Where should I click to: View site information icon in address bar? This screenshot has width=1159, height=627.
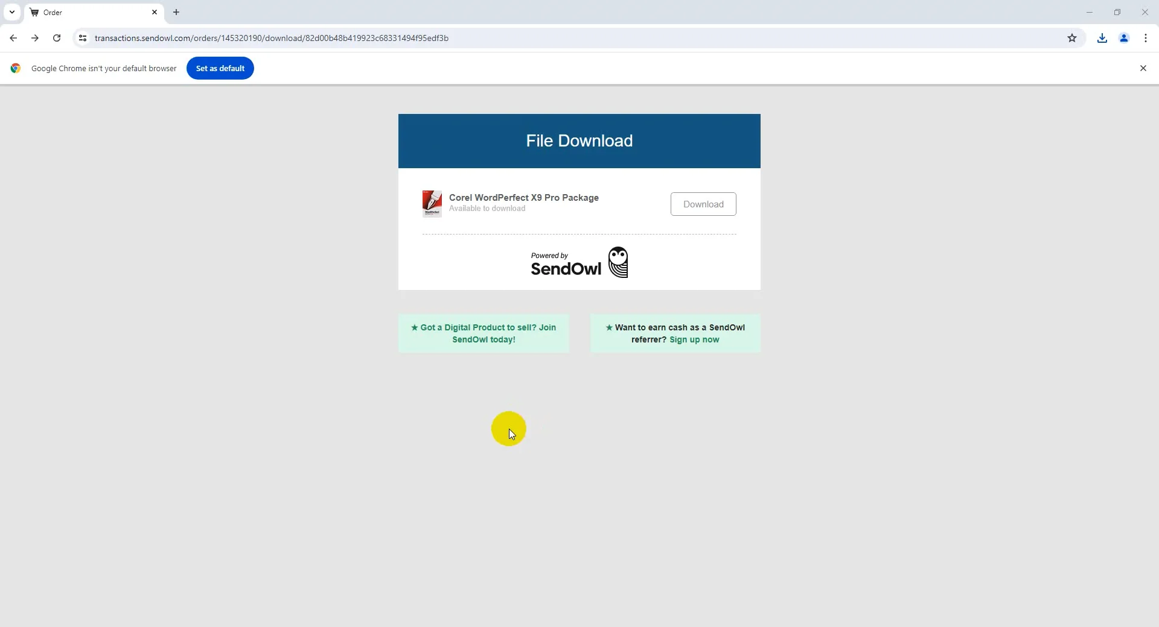[83, 38]
